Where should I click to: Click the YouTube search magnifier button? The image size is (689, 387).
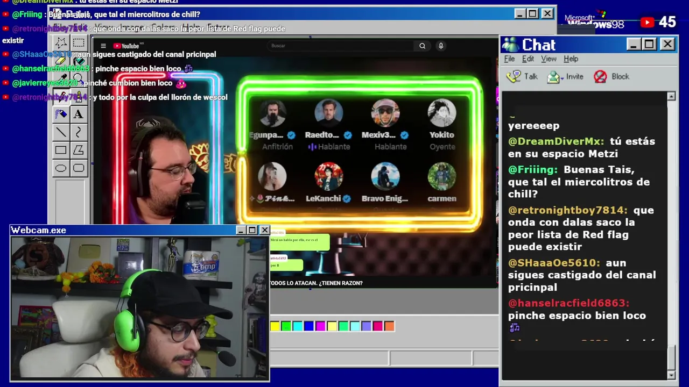pos(423,46)
